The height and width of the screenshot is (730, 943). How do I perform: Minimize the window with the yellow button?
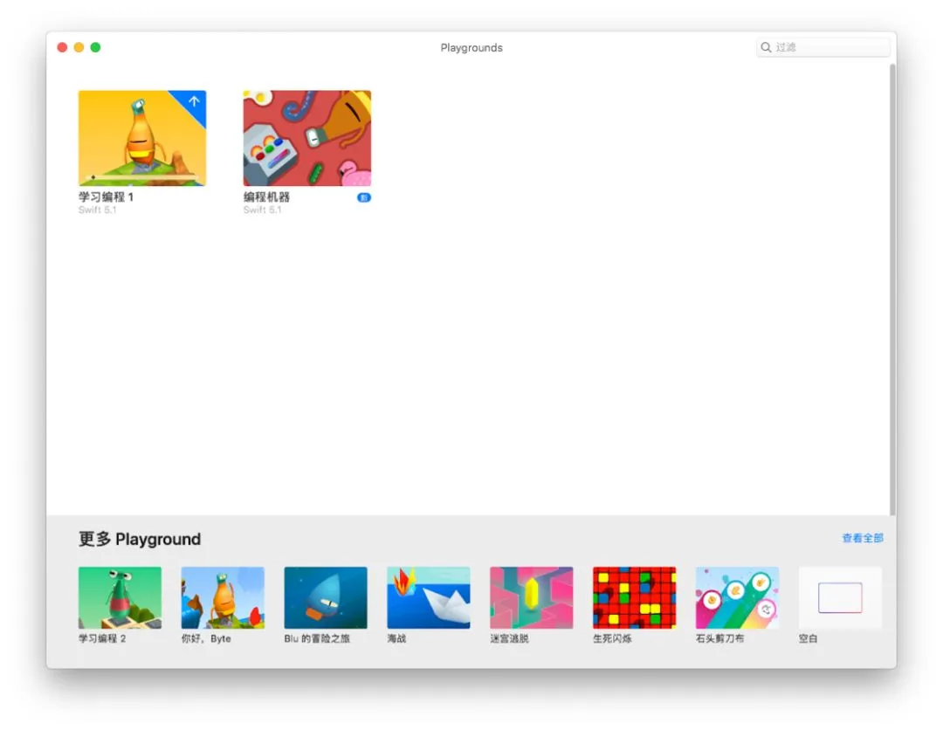79,47
